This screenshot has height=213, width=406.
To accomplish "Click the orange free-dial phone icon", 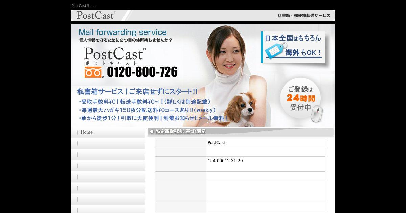I will pyautogui.click(x=94, y=72).
